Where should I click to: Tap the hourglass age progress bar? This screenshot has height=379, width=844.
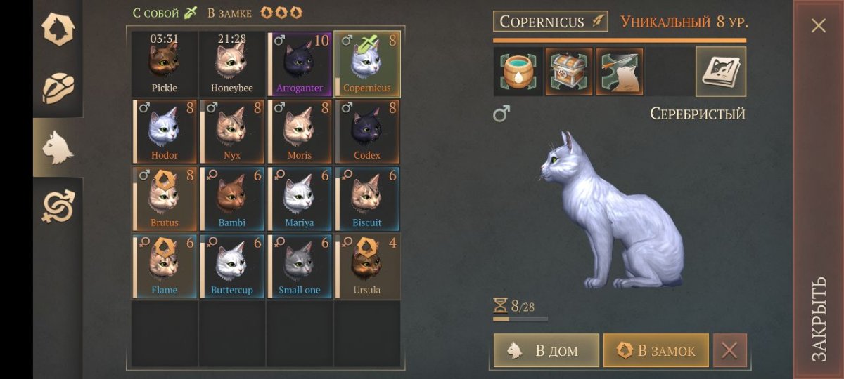[520, 310]
